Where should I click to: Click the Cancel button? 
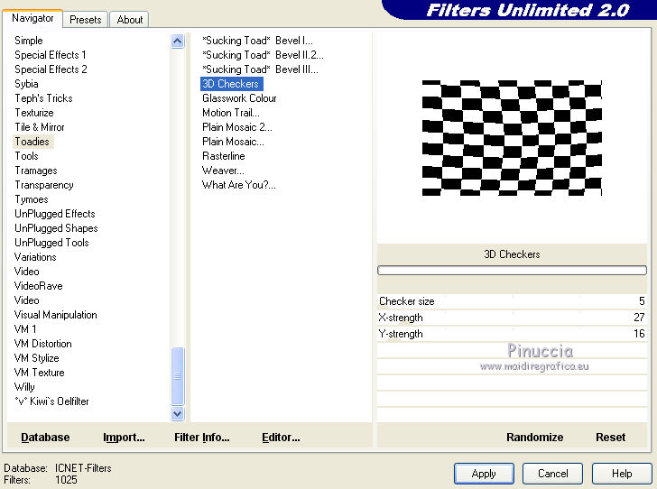tap(552, 474)
